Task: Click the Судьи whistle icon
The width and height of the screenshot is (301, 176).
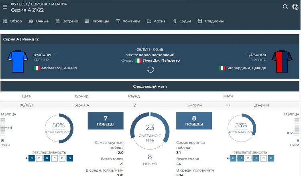Action: 175,21
